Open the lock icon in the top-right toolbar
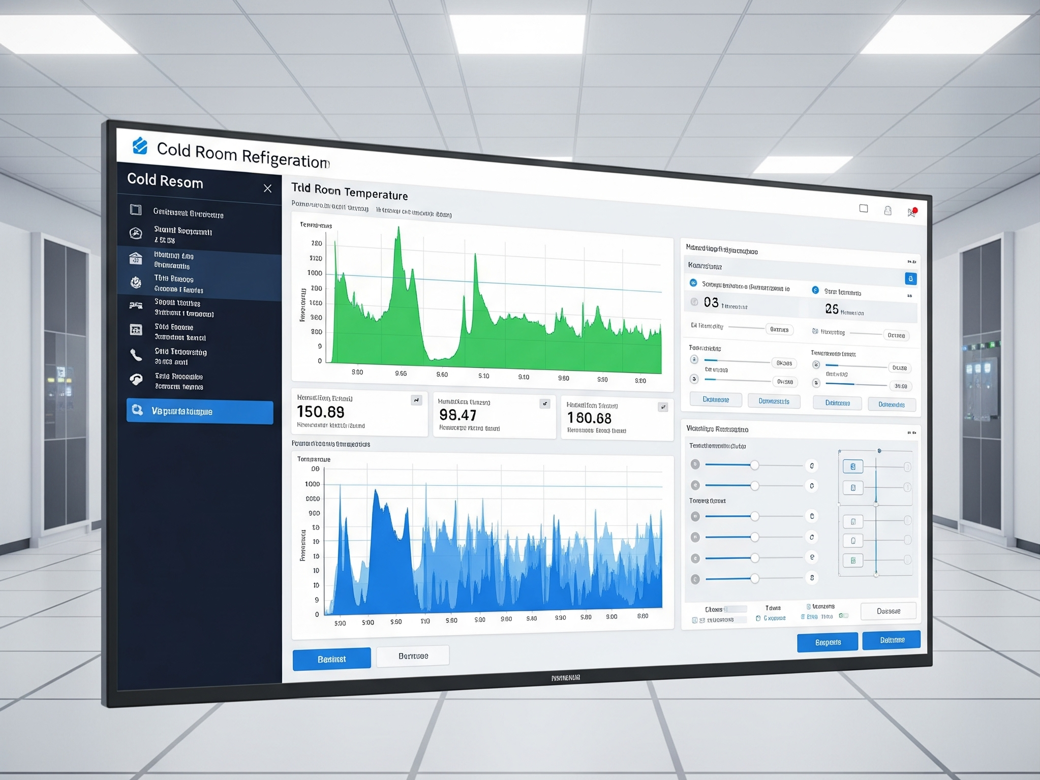This screenshot has height=780, width=1040. coord(888,210)
